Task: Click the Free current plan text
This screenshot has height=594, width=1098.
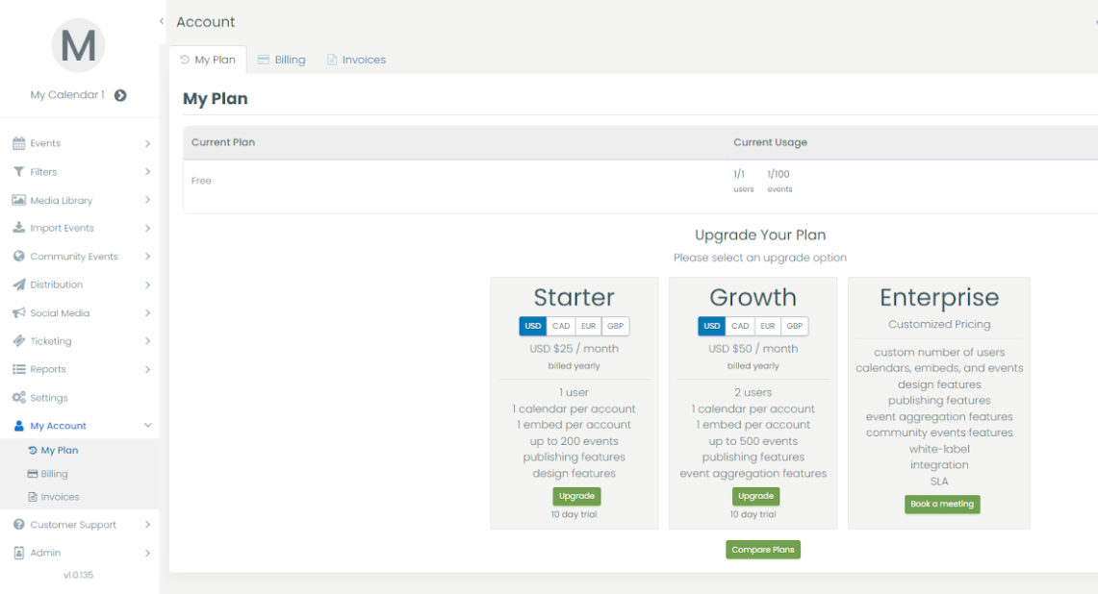Action: [x=201, y=181]
